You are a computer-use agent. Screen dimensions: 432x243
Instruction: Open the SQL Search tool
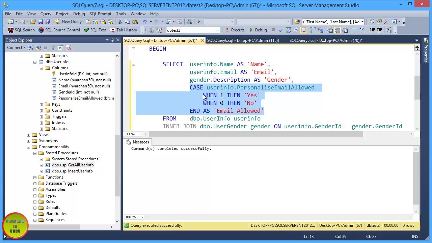coord(21,30)
